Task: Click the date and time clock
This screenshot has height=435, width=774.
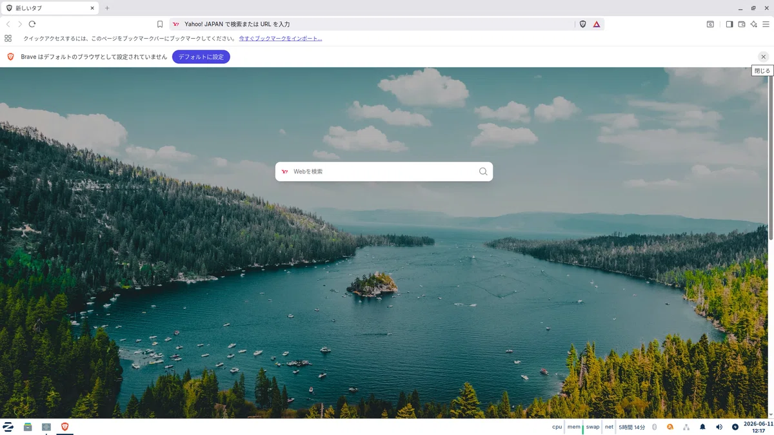Action: (757, 427)
